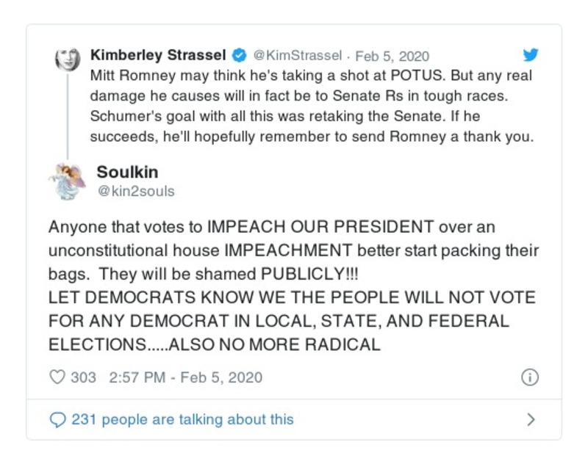Click the speech bubble reply icon
The height and width of the screenshot is (464, 588).
pos(57,420)
